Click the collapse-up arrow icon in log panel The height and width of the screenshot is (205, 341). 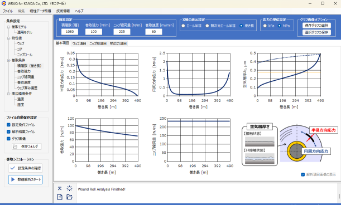(60, 188)
